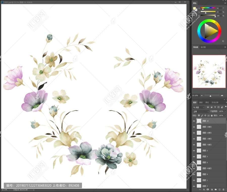Link layers using the chain icon
Screen dimensions: 227x192
pos(200,189)
